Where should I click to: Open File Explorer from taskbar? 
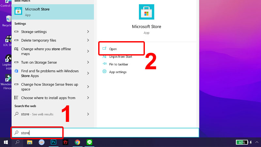(x=30, y=142)
